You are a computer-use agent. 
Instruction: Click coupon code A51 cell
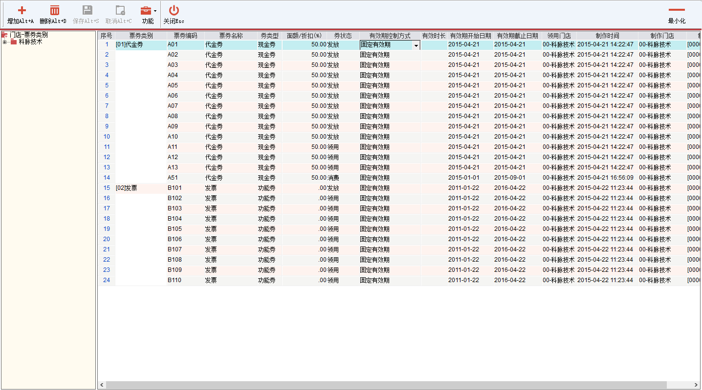tap(185, 178)
